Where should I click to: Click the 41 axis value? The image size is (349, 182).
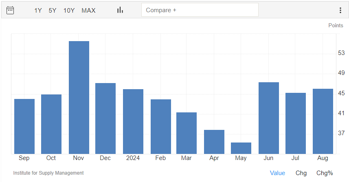pos(341,113)
